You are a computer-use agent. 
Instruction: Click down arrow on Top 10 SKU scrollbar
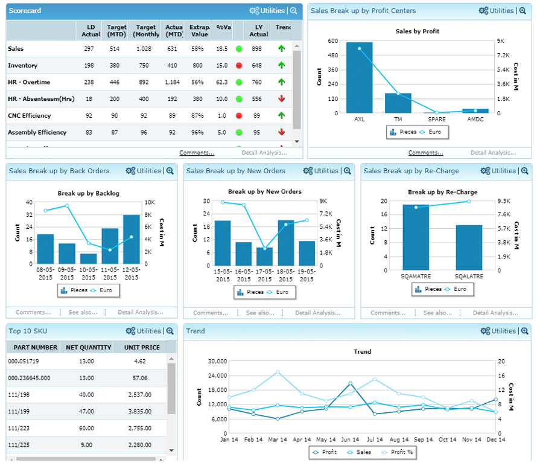(172, 450)
